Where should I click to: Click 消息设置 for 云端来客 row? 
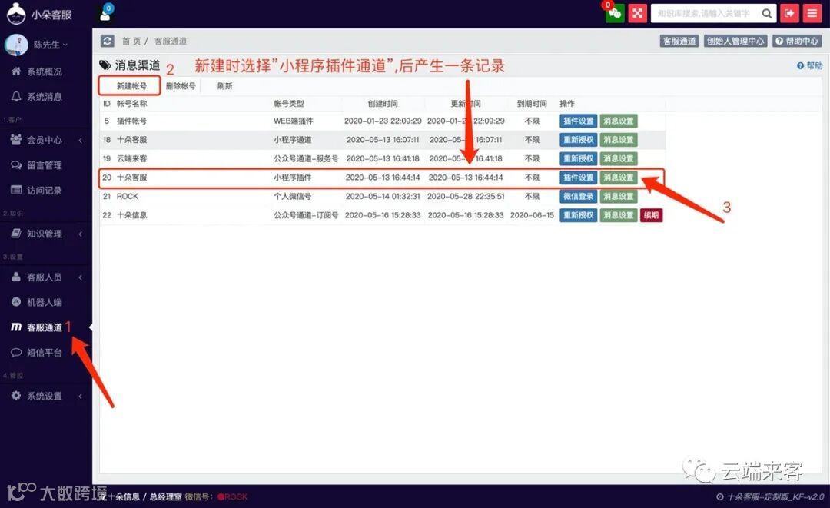[618, 159]
